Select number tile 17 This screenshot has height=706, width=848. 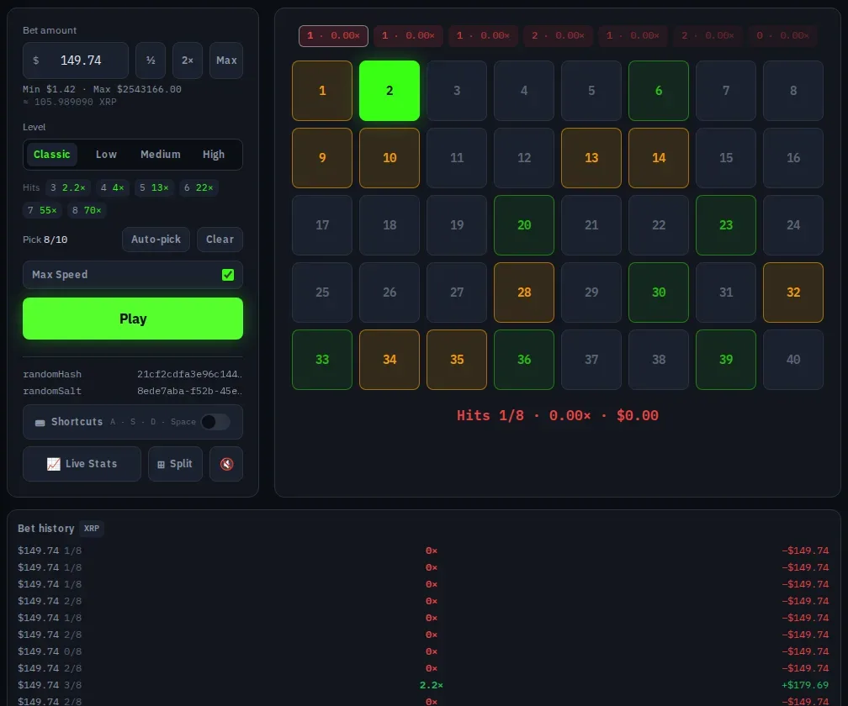click(322, 225)
